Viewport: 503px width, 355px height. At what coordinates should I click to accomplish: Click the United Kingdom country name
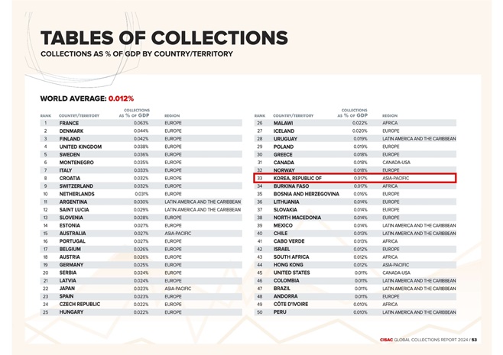point(80,147)
